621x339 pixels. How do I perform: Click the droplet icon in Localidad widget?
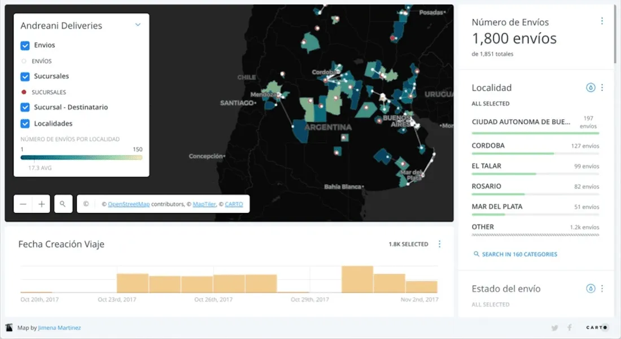click(591, 88)
